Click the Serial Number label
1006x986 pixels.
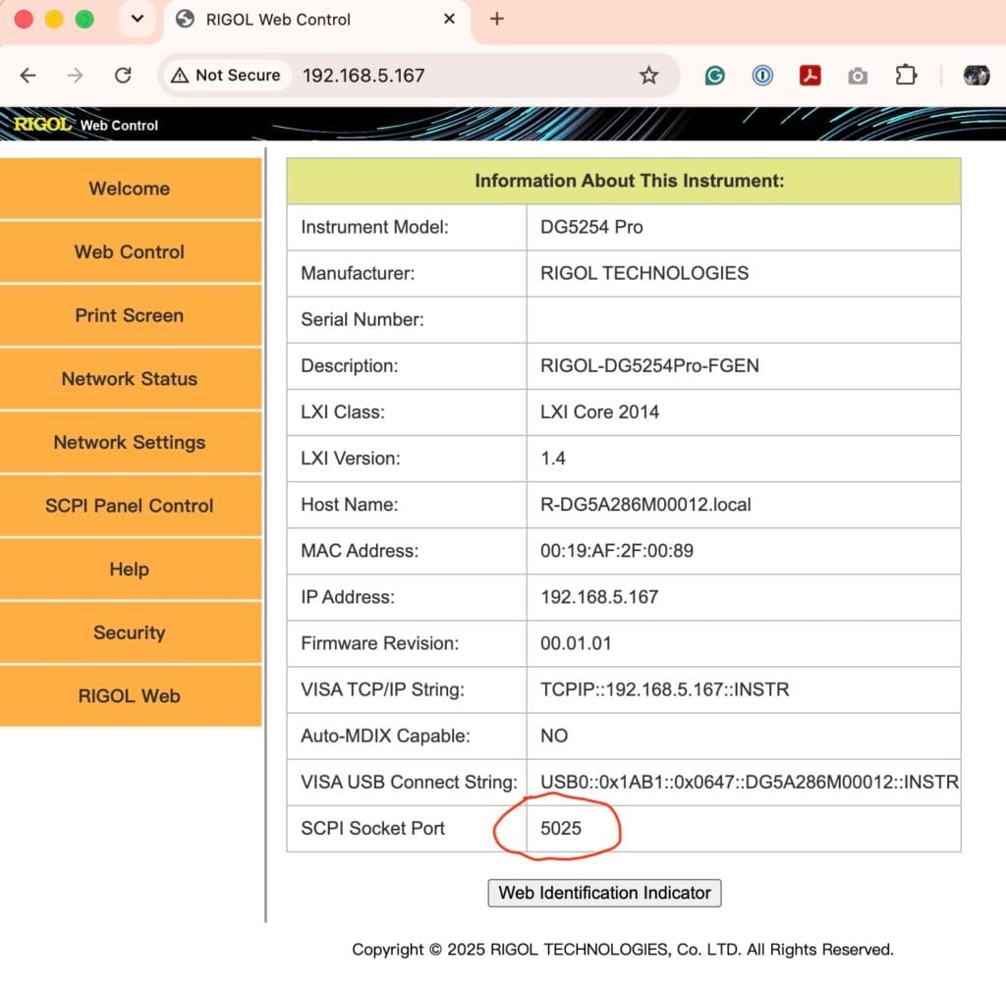[362, 319]
